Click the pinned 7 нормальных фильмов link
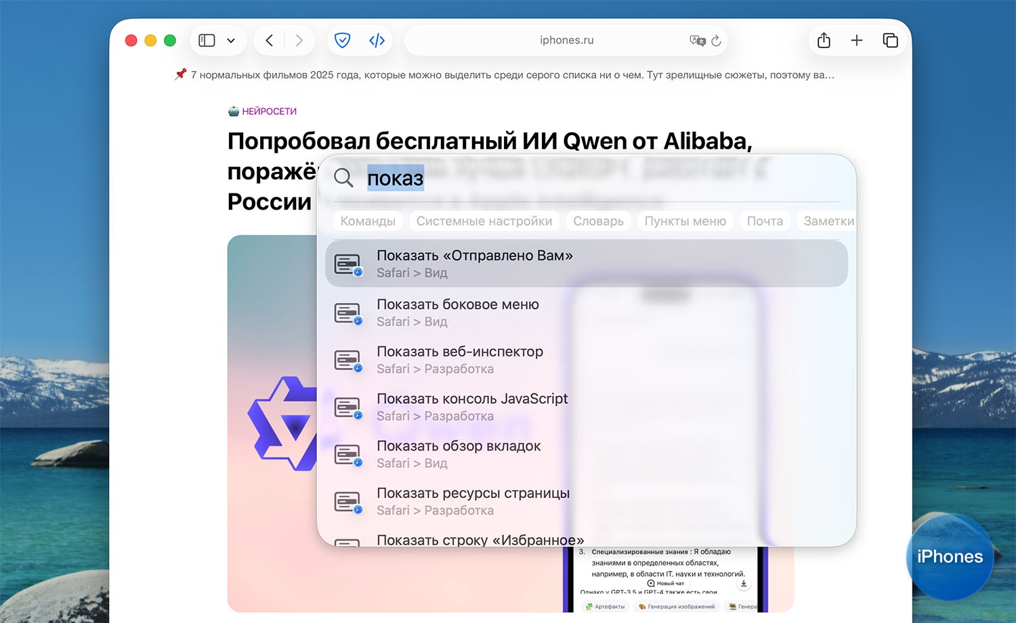 (512, 75)
